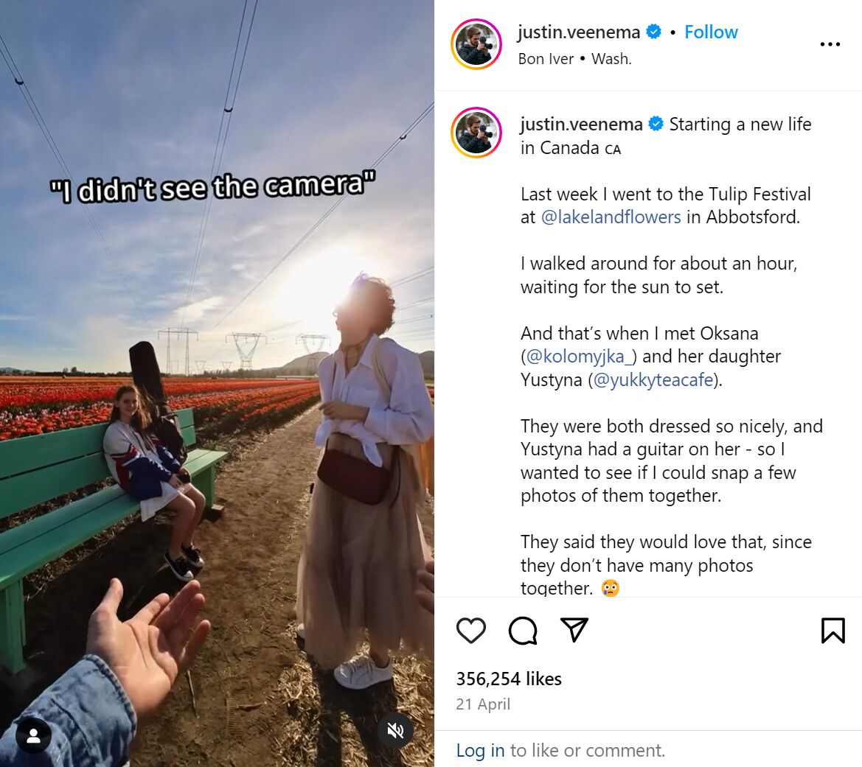The image size is (862, 767).
Task: Click the 21 April post date
Action: (483, 704)
